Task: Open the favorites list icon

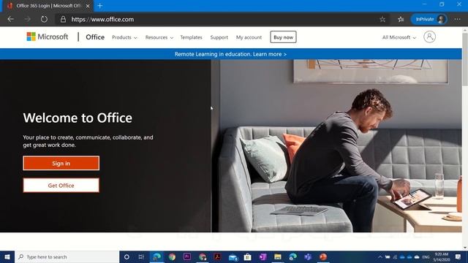Action: [x=401, y=20]
